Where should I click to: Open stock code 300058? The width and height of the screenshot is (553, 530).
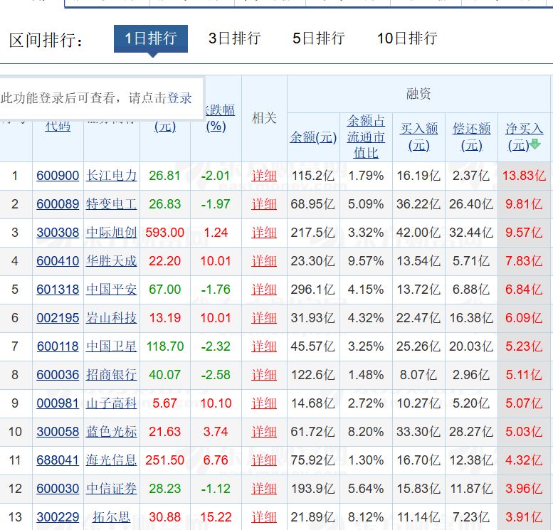click(x=58, y=432)
